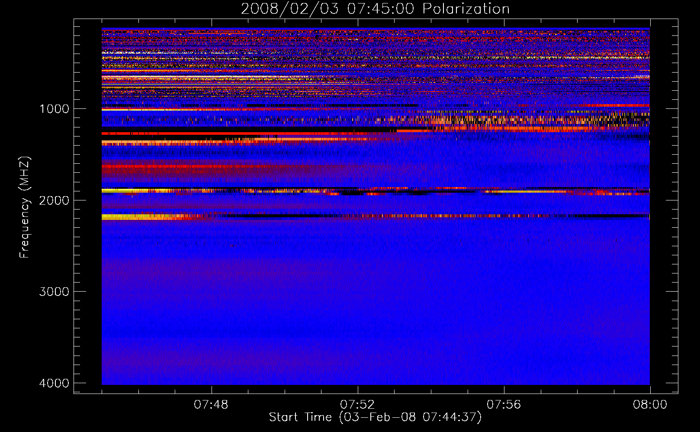Click the 07:56 time axis label

[504, 405]
